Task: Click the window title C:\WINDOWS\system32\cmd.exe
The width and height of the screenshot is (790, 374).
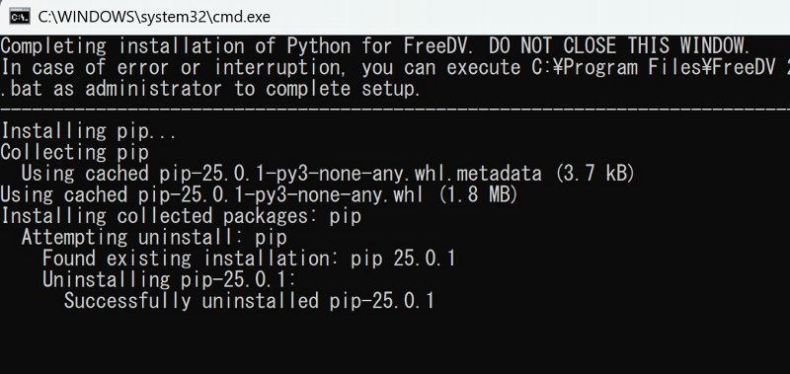Action: [154, 17]
